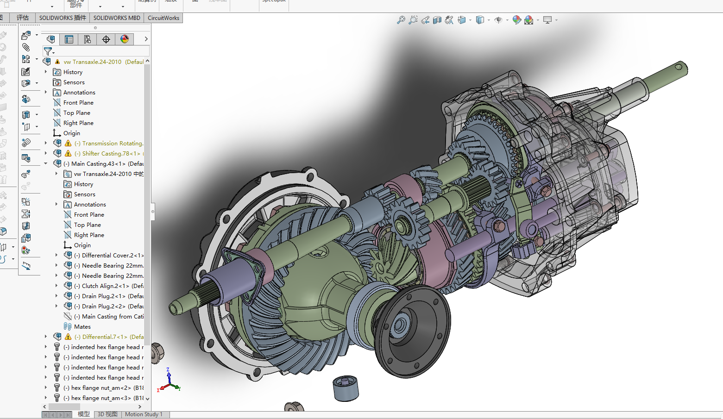
Task: Select the Zoom to Area tool
Action: (413, 20)
